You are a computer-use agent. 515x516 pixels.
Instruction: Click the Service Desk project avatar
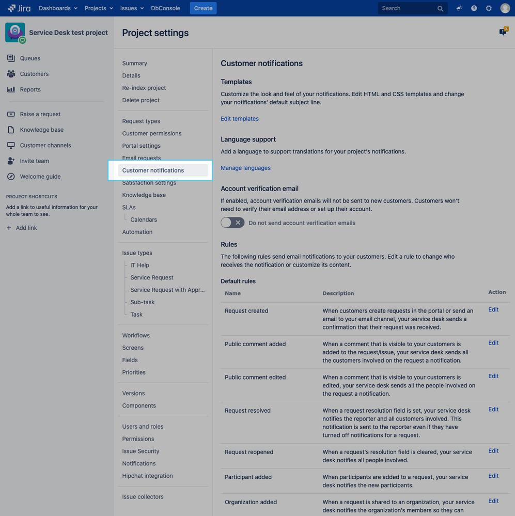(x=15, y=33)
